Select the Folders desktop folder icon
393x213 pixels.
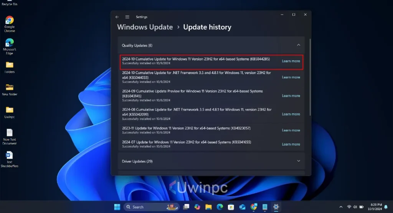(x=10, y=68)
